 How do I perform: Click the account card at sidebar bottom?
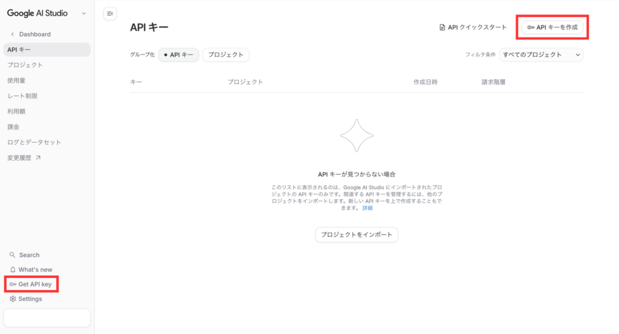[x=47, y=318]
